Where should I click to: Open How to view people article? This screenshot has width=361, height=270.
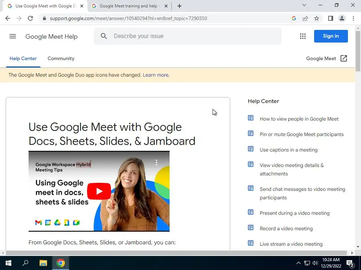pyautogui.click(x=299, y=119)
